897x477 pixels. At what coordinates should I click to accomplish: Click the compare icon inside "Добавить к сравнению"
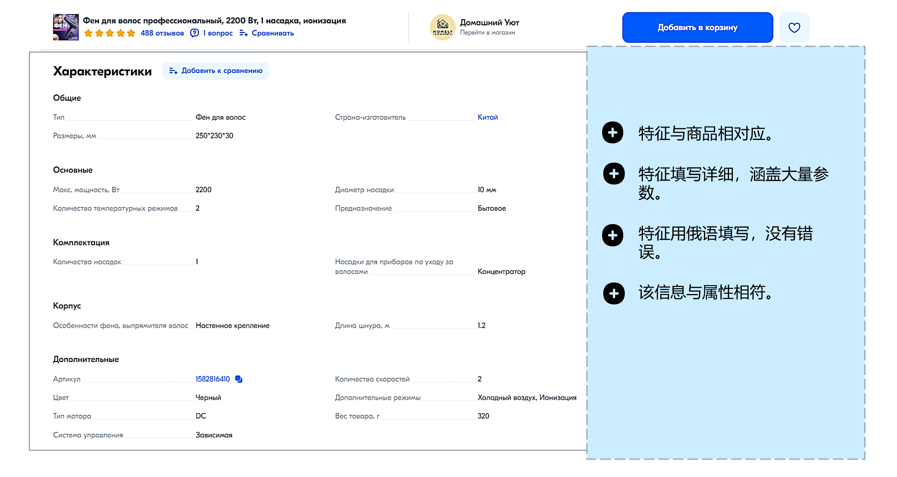point(173,71)
